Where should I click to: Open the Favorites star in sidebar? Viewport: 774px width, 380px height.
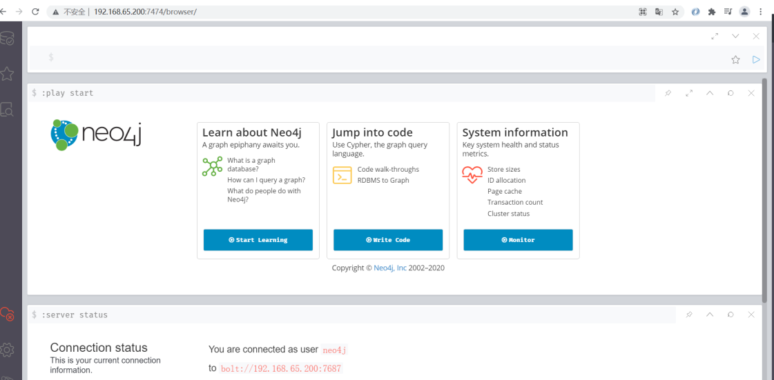tap(7, 74)
